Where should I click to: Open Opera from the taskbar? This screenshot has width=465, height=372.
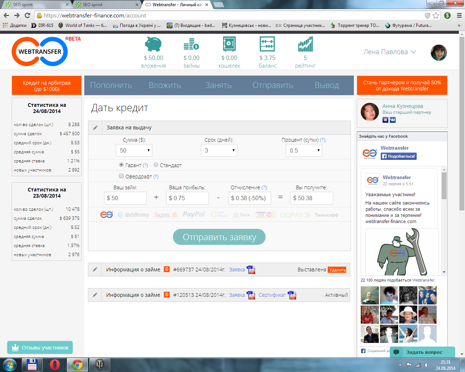(x=55, y=364)
